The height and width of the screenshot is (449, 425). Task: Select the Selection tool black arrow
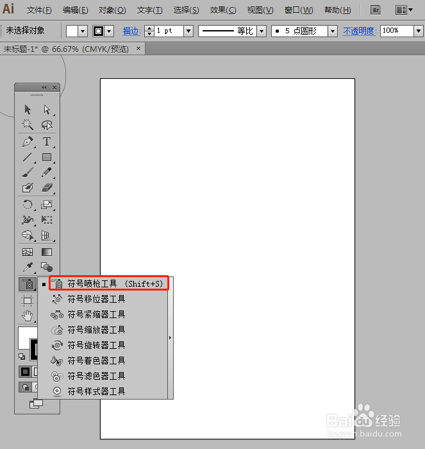[x=28, y=110]
